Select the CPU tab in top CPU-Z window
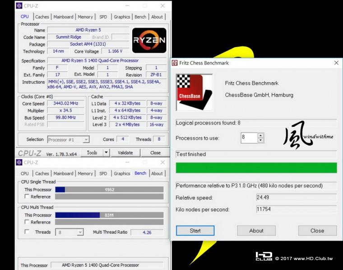This screenshot has width=343, height=270. click(x=25, y=17)
